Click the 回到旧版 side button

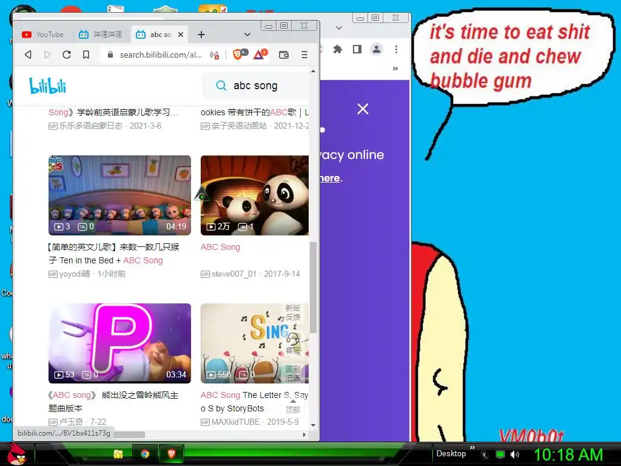coord(293,374)
